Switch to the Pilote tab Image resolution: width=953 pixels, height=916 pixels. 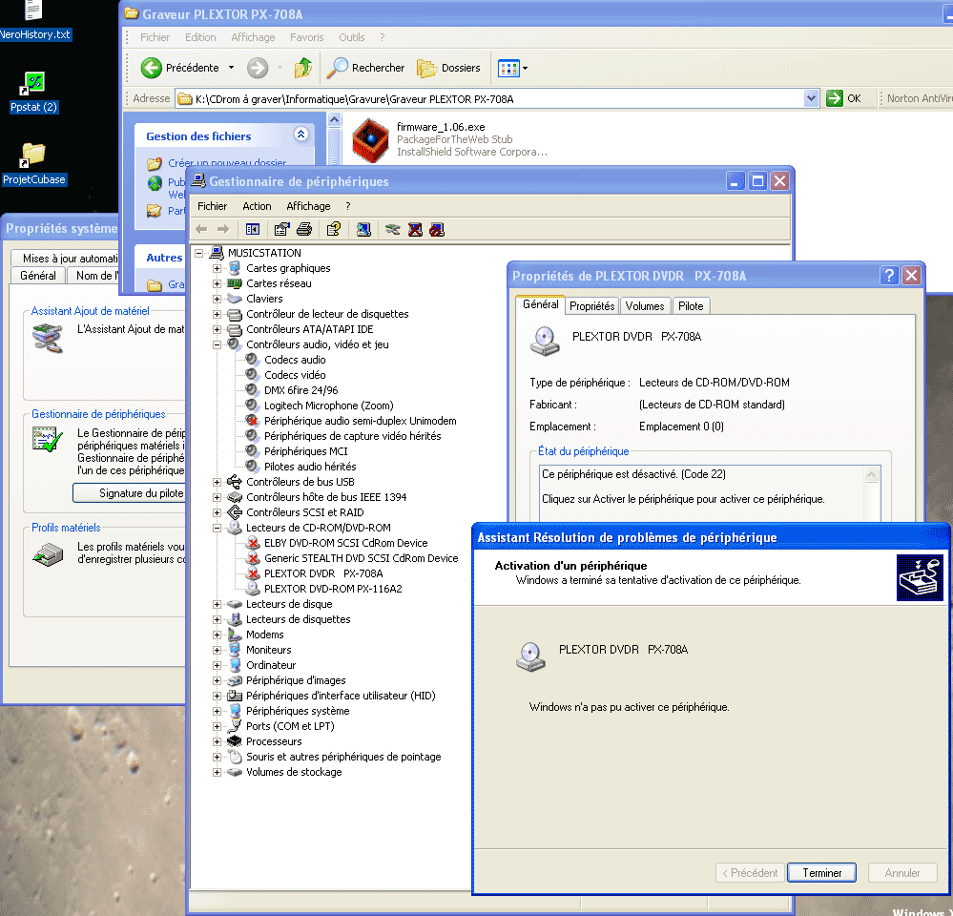tap(691, 305)
